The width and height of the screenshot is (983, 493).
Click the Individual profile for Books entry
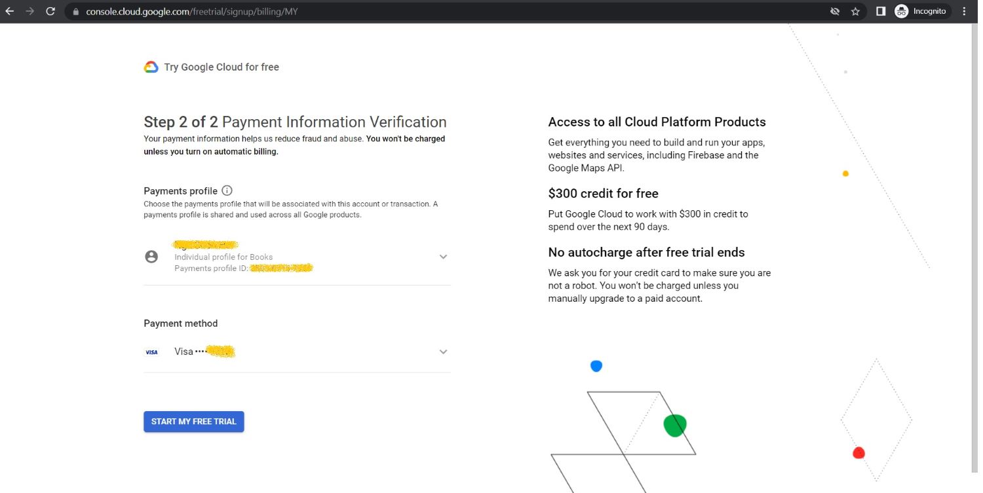tap(223, 257)
